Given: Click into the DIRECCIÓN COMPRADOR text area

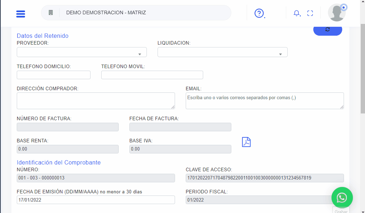Looking at the screenshot, I should (x=96, y=101).
